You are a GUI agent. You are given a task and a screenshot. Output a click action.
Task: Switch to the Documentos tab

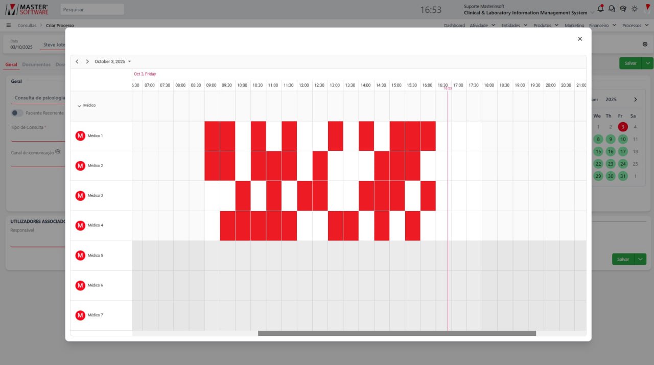click(36, 65)
